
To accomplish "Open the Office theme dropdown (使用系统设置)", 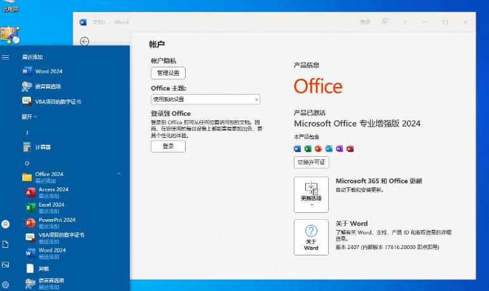I will [205, 99].
